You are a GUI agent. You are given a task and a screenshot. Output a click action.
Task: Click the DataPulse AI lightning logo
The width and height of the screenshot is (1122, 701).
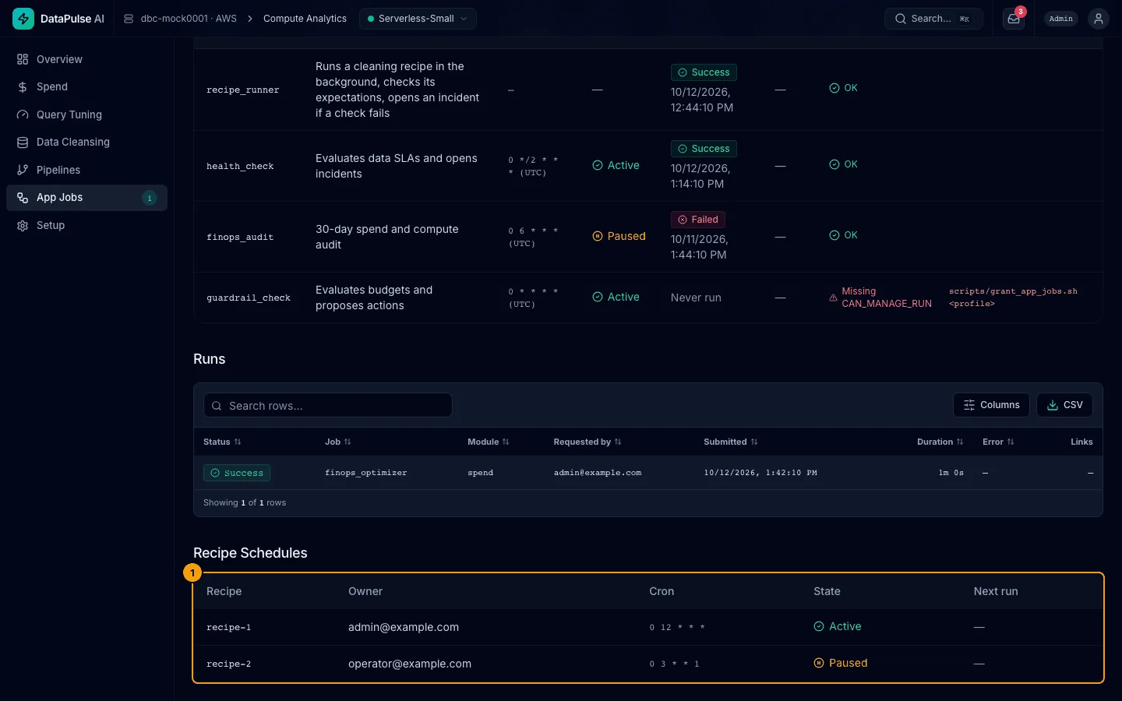(x=23, y=19)
